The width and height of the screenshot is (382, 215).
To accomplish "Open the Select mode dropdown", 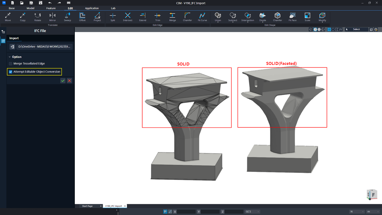I will [x=356, y=30].
